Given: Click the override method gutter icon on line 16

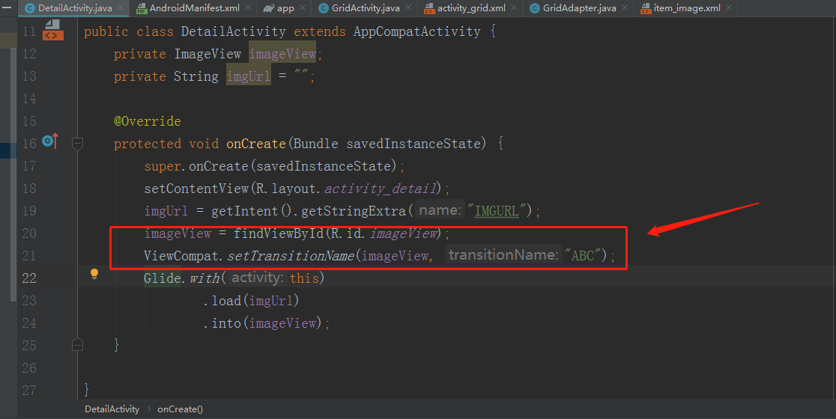Looking at the screenshot, I should [x=50, y=141].
